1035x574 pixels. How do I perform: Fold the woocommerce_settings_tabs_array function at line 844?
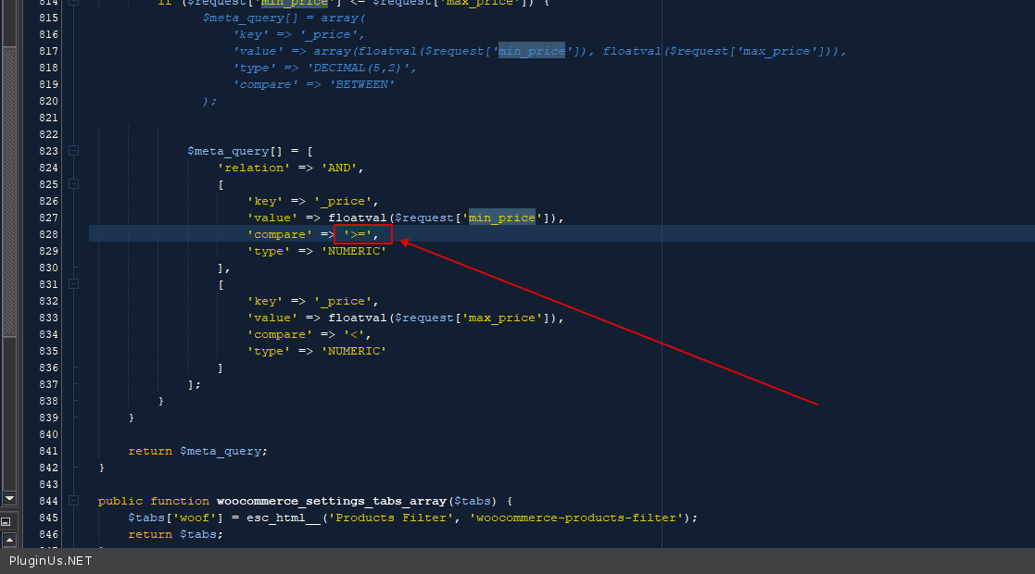click(73, 501)
